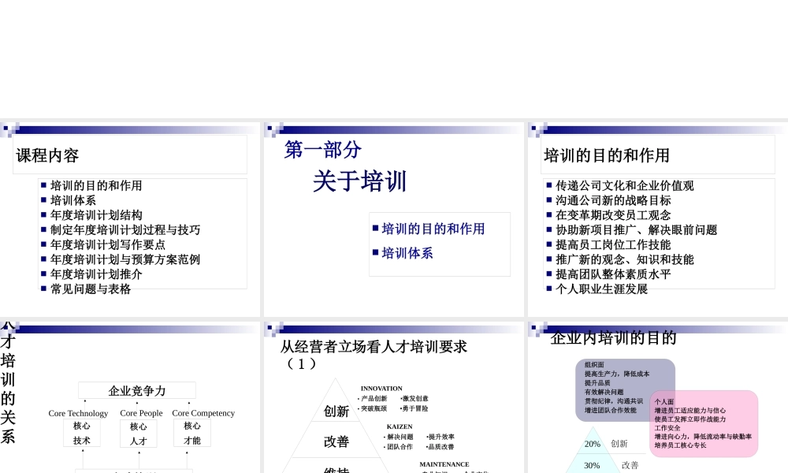
Task: Click the KAIZEN heading
Action: tap(400, 426)
